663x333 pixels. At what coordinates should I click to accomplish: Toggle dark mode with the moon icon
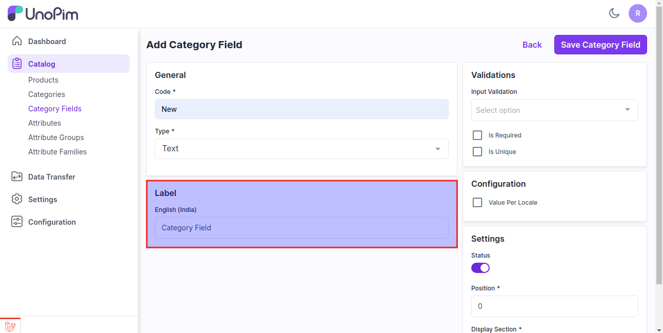(x=614, y=13)
